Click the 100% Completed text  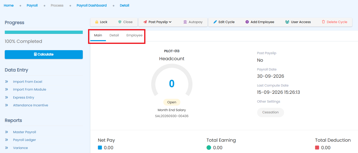23,41
